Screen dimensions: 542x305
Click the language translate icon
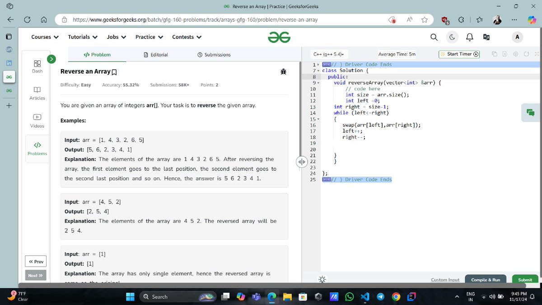486,37
